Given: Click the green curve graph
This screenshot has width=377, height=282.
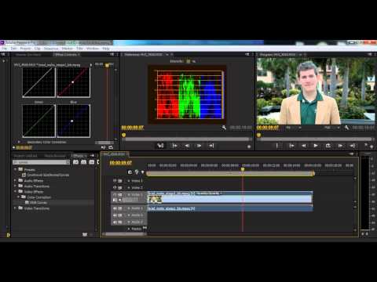Looking at the screenshot, I should pyautogui.click(x=38, y=121).
